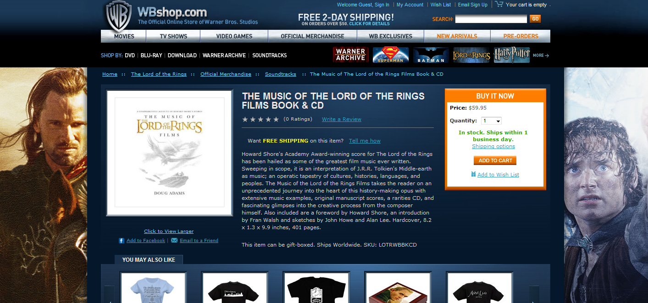This screenshot has height=303, width=648.
Task: Open the Quantity dropdown
Action: coord(491,121)
